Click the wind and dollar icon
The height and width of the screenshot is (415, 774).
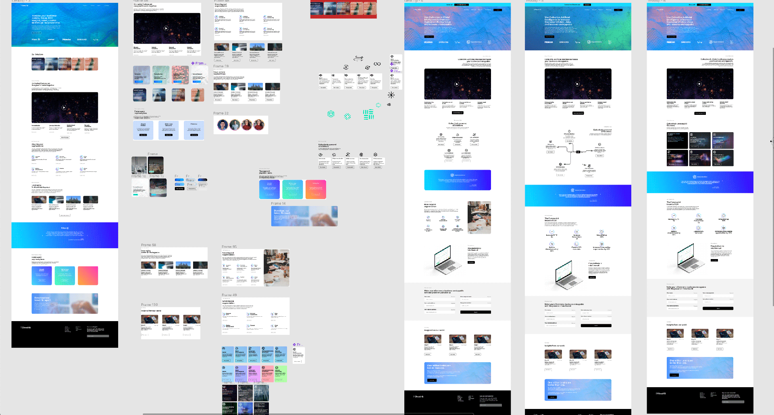point(358,59)
